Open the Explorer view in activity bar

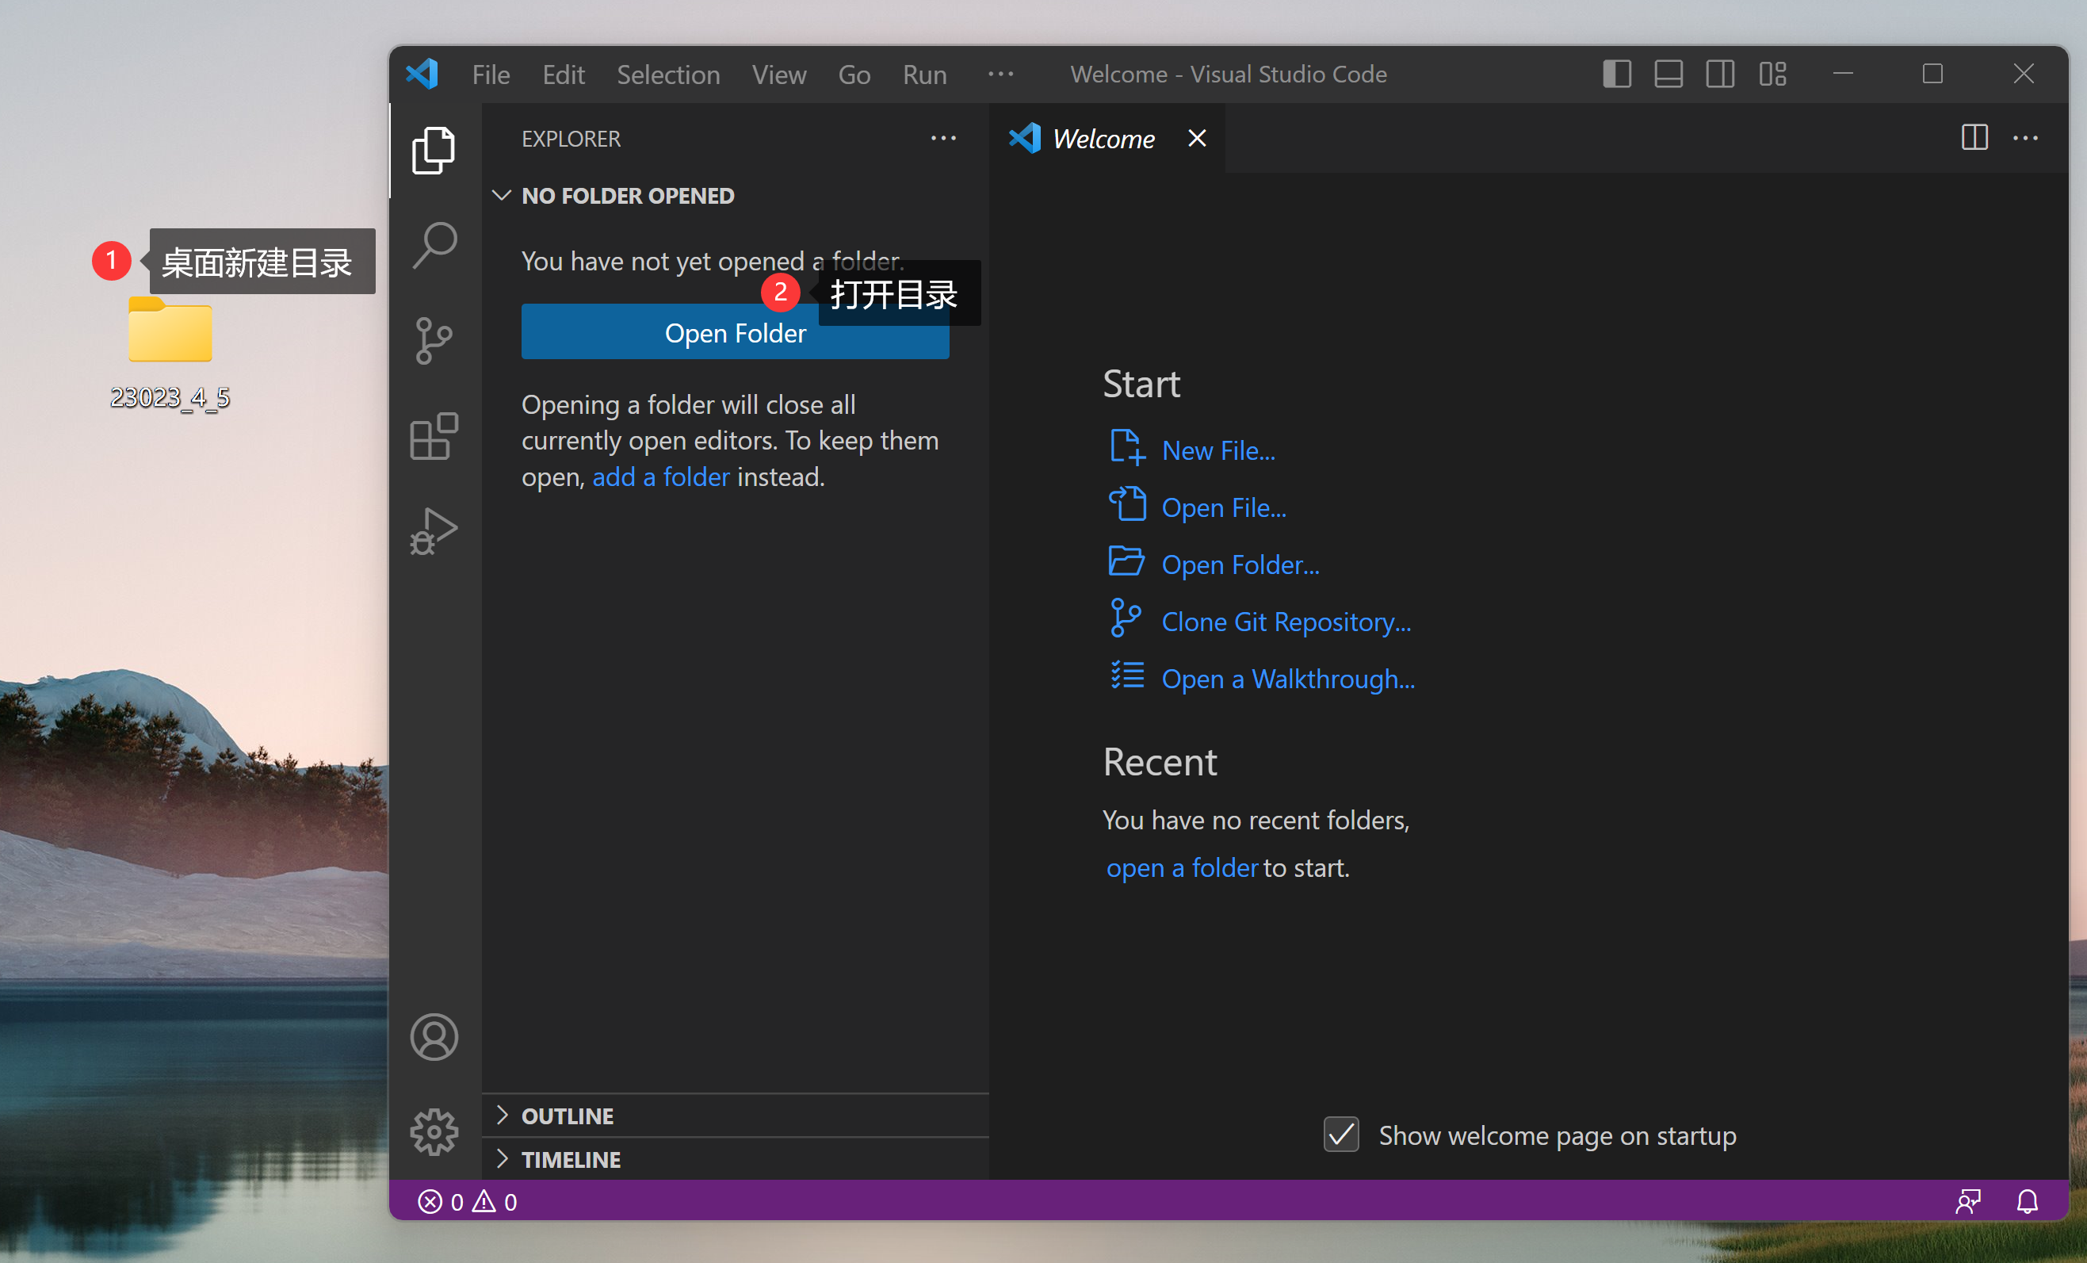(434, 150)
